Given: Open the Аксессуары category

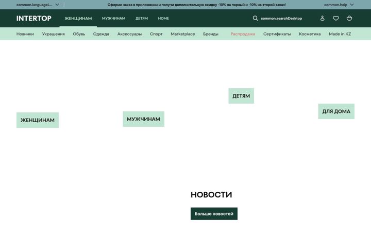Looking at the screenshot, I should [129, 34].
